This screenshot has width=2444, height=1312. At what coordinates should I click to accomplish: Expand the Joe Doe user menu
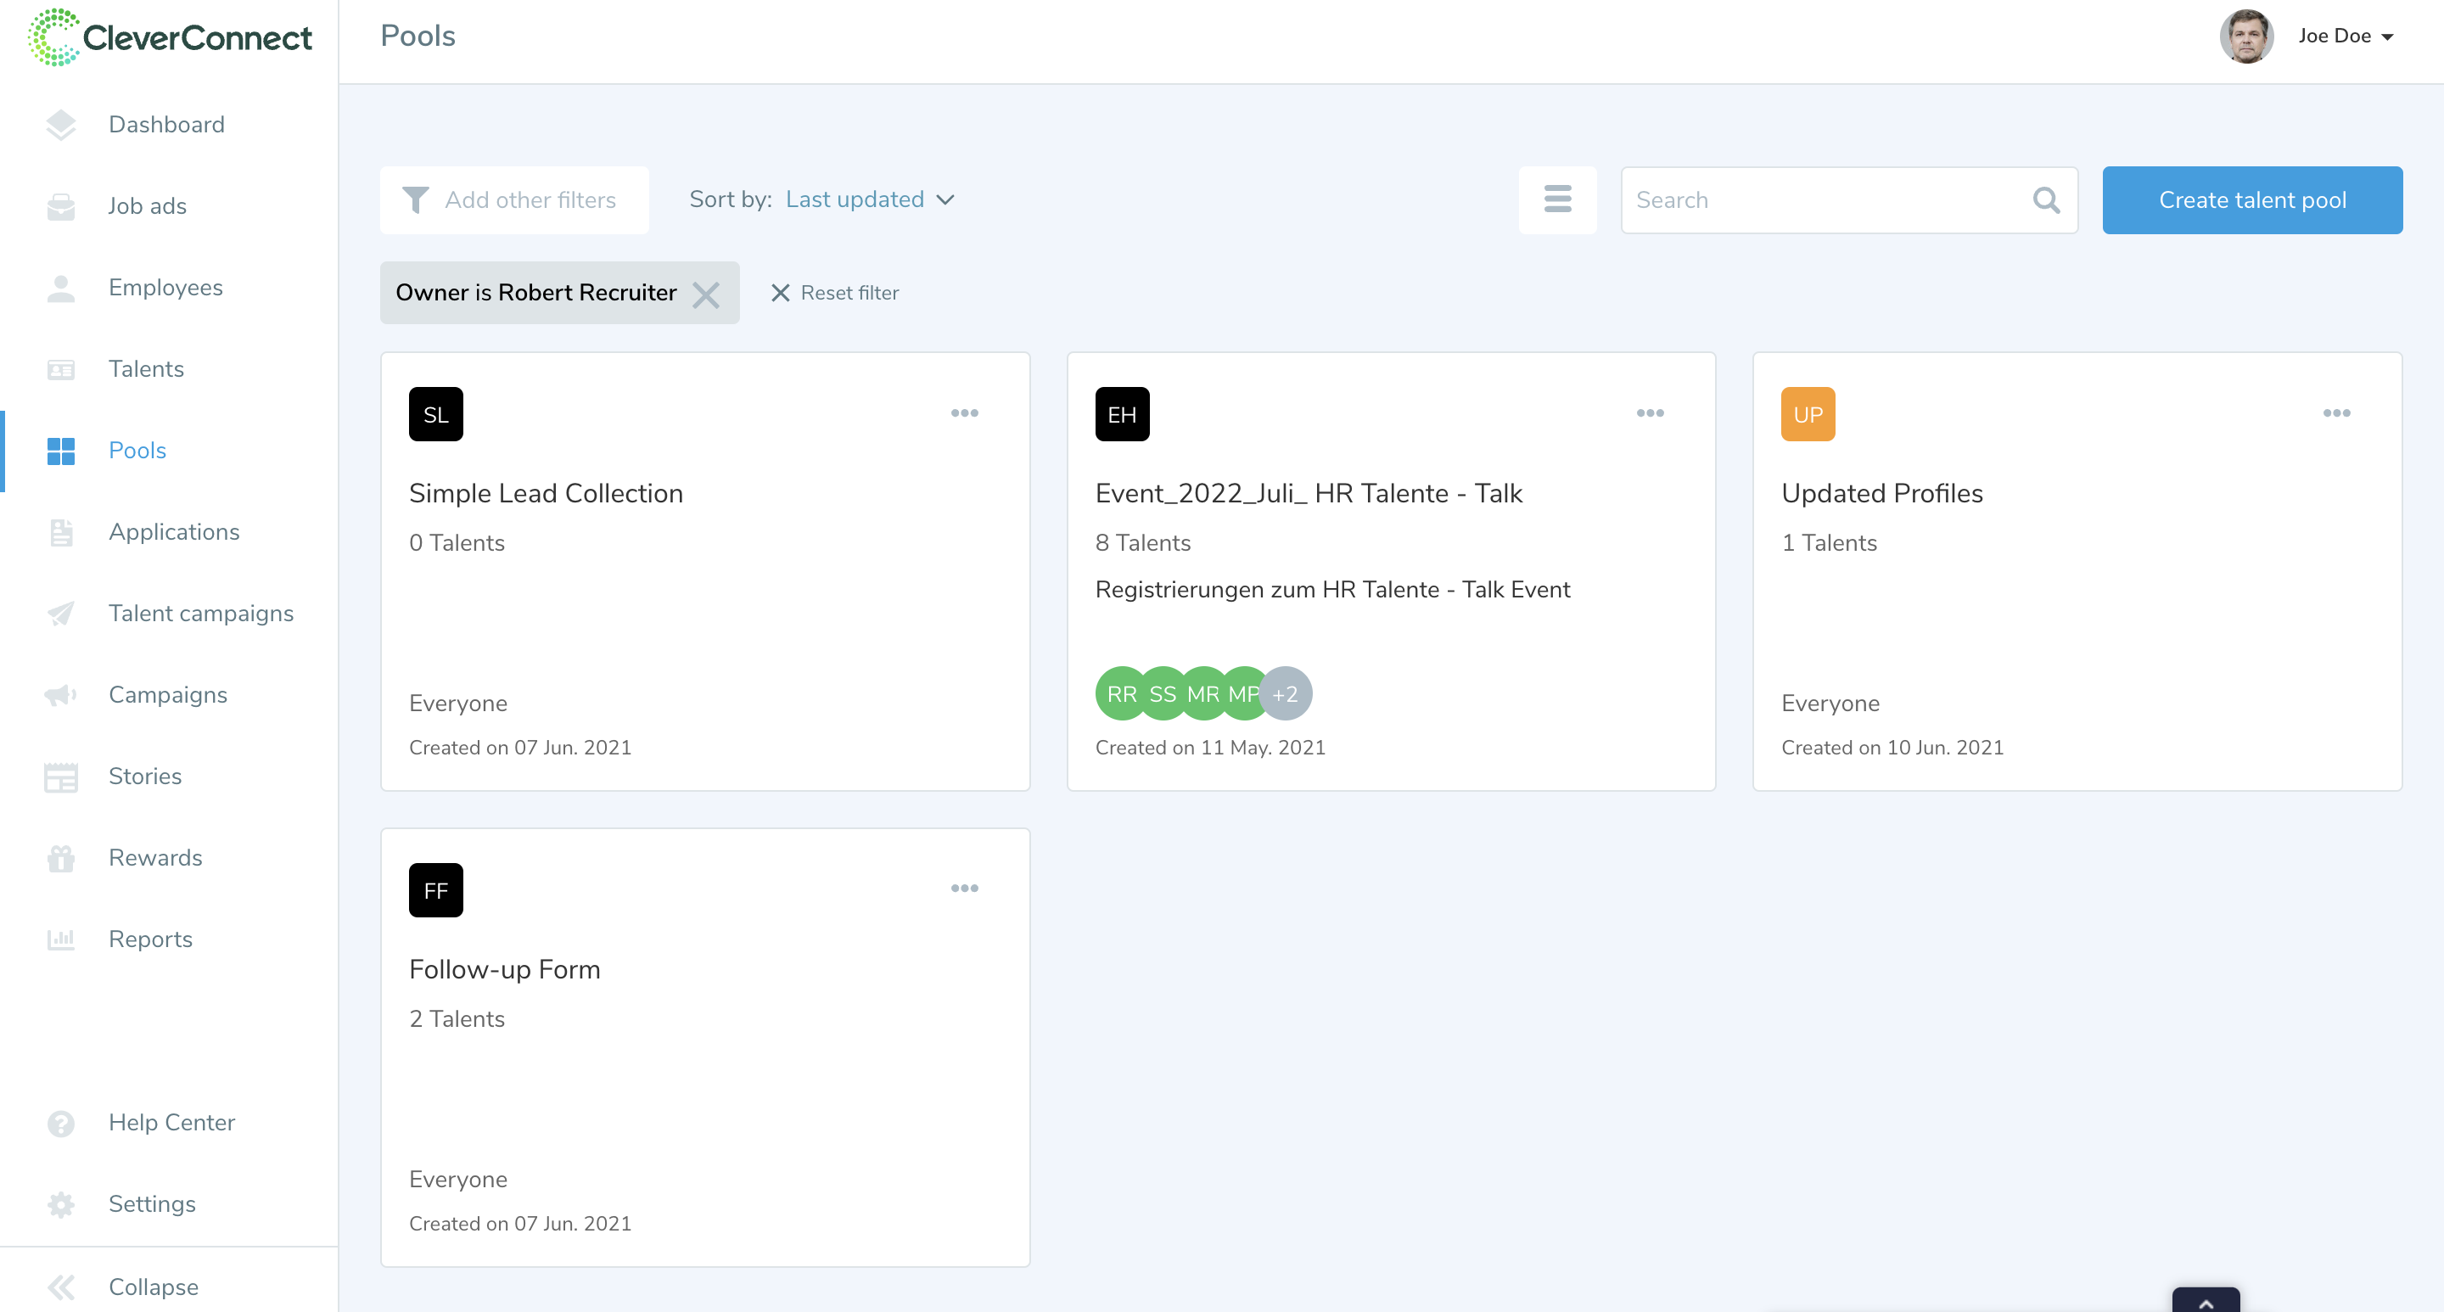(x=2345, y=36)
